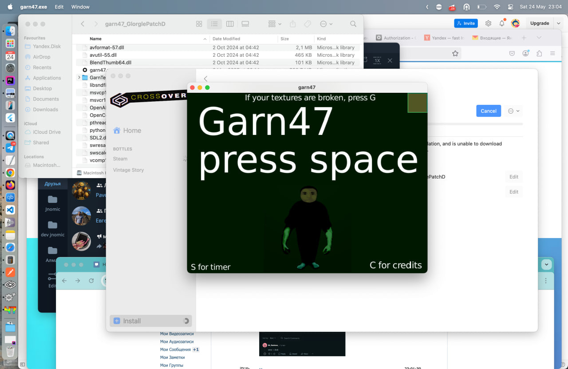This screenshot has width=568, height=369.
Task: Select the Steam bottle in CrossOver
Action: [x=120, y=159]
